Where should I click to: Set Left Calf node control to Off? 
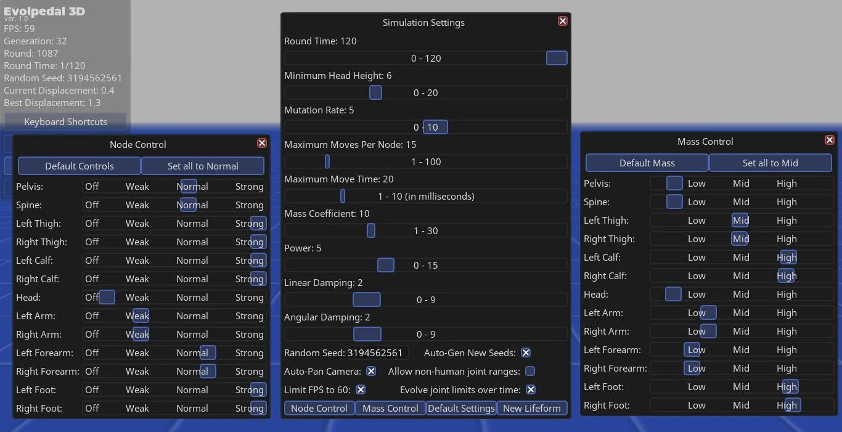pyautogui.click(x=92, y=260)
